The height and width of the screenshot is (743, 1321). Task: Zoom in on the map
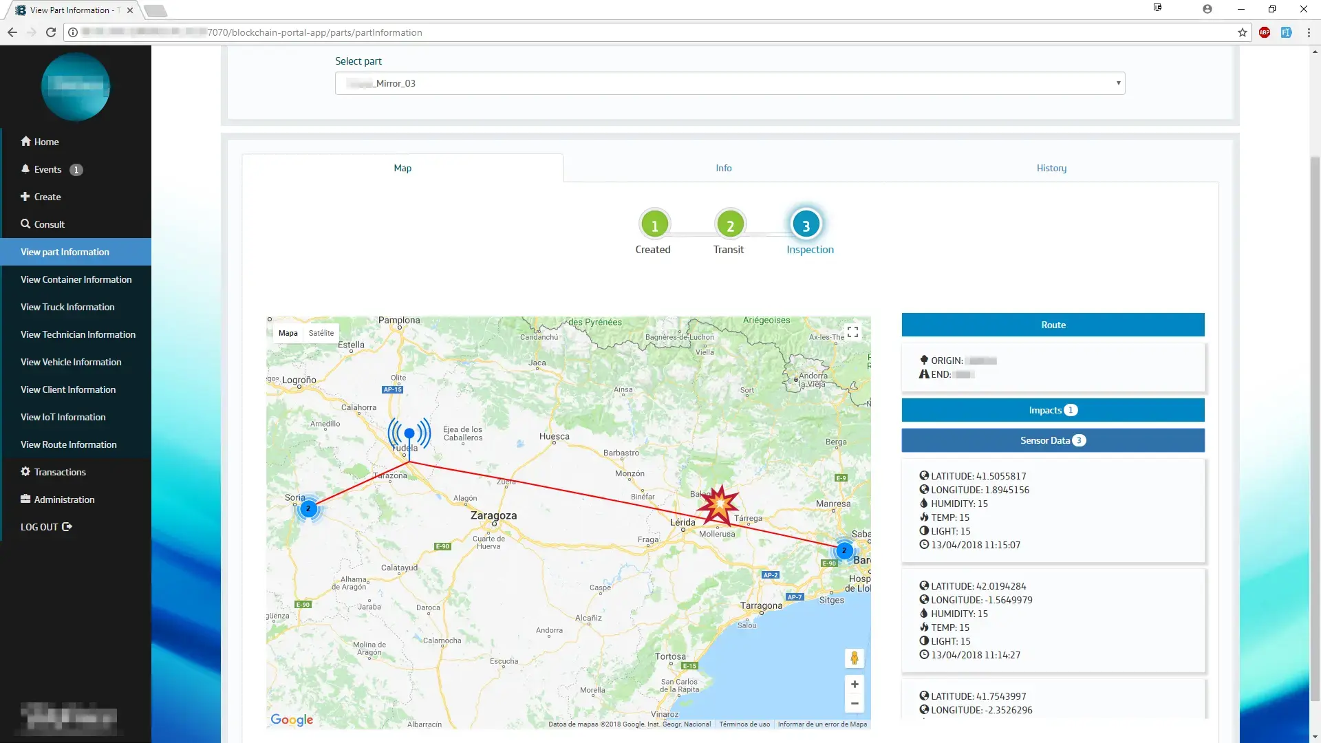click(854, 685)
